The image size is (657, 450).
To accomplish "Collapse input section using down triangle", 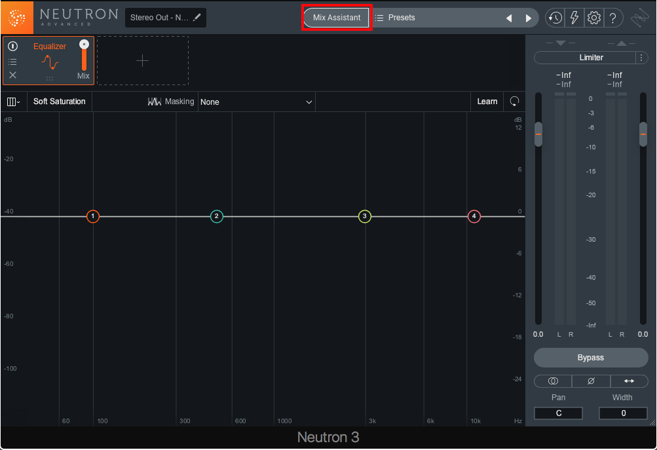I will click(x=561, y=43).
